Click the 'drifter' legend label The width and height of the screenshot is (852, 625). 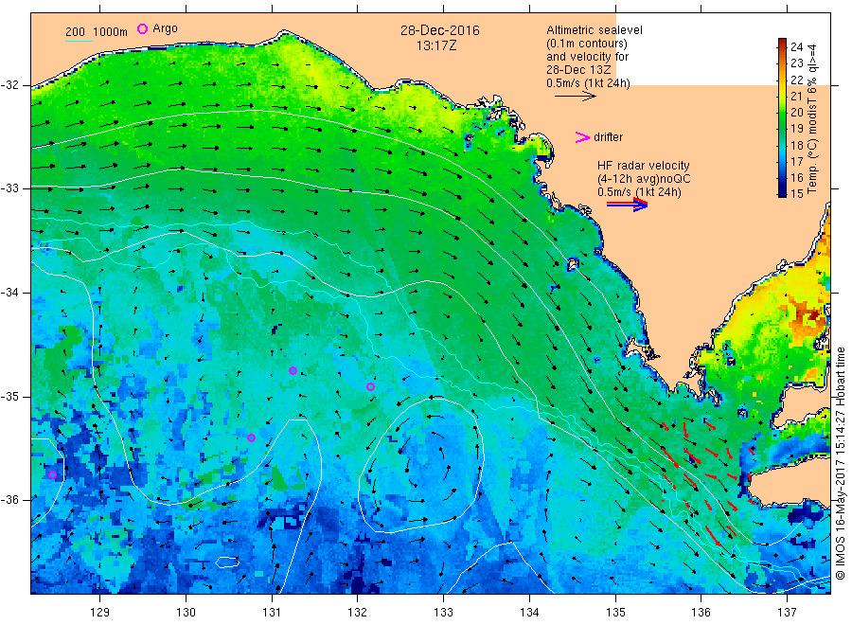tap(608, 137)
